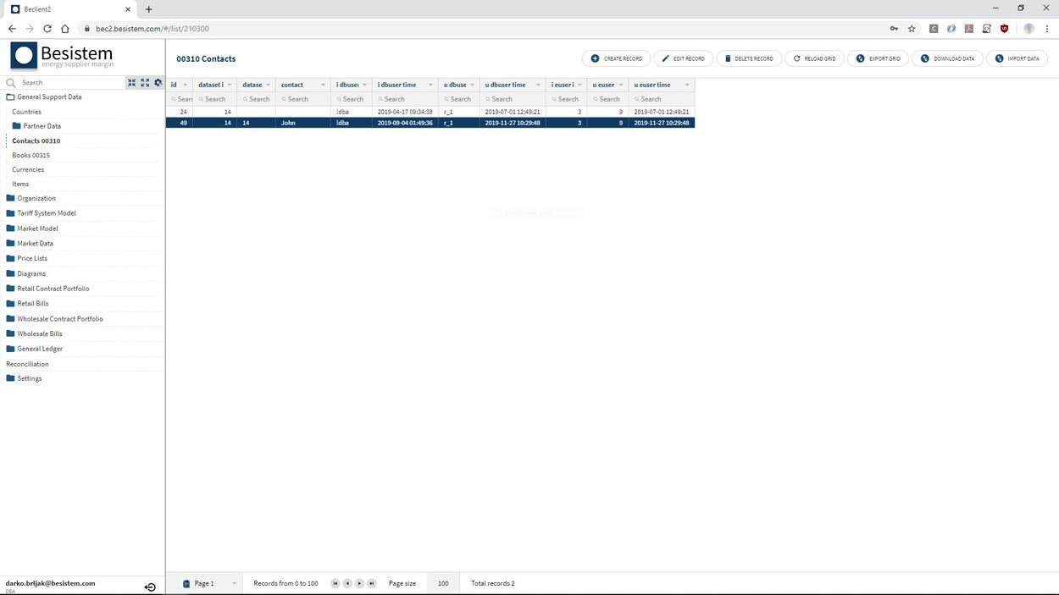This screenshot has height=595, width=1059.
Task: Click the Reload Grid refresh icon
Action: click(x=796, y=58)
